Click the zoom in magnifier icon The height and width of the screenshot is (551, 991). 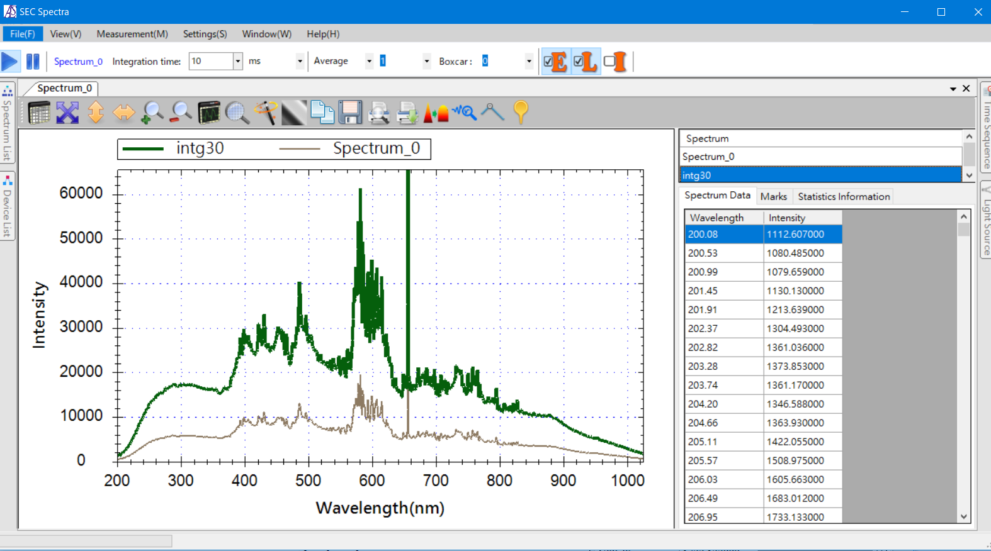click(x=152, y=113)
